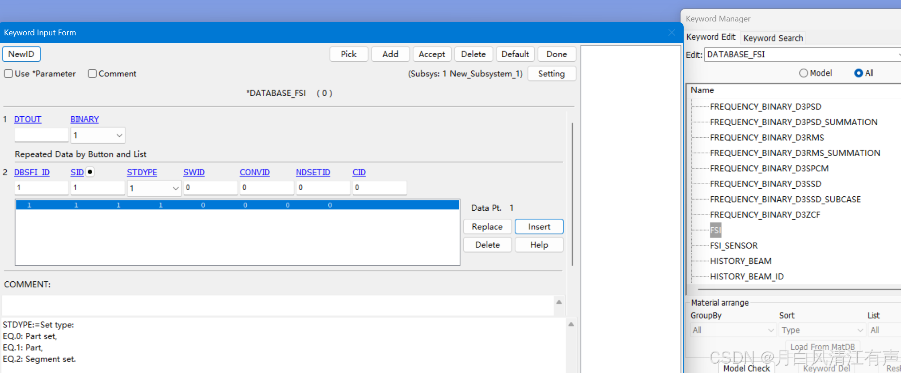Select FREQUENCY_BINARY_D3SPCM tree item
This screenshot has height=373, width=901.
[x=769, y=168]
